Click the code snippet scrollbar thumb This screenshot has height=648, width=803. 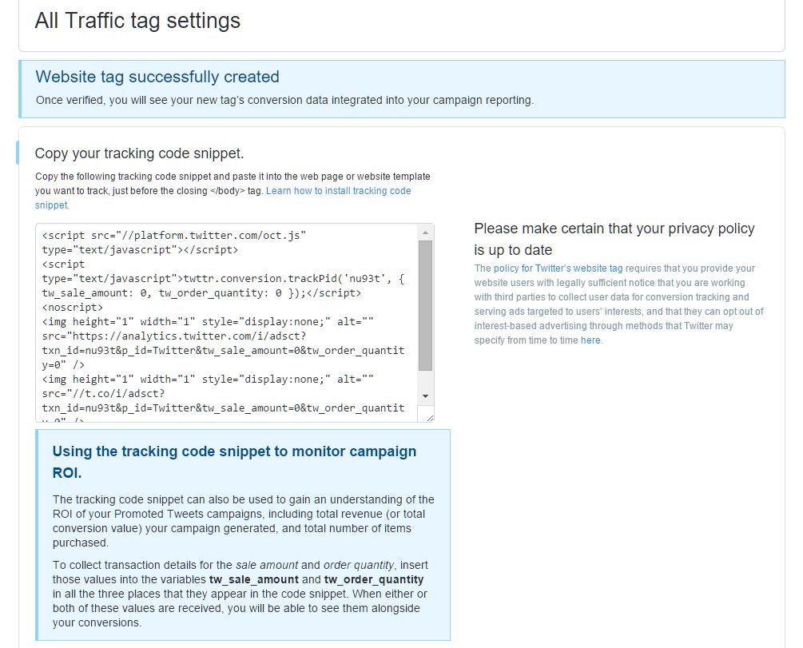pyautogui.click(x=425, y=305)
